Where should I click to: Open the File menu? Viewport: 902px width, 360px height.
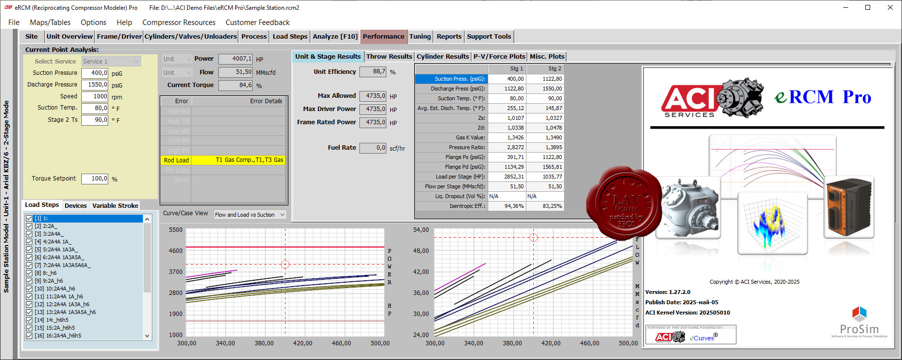[14, 22]
